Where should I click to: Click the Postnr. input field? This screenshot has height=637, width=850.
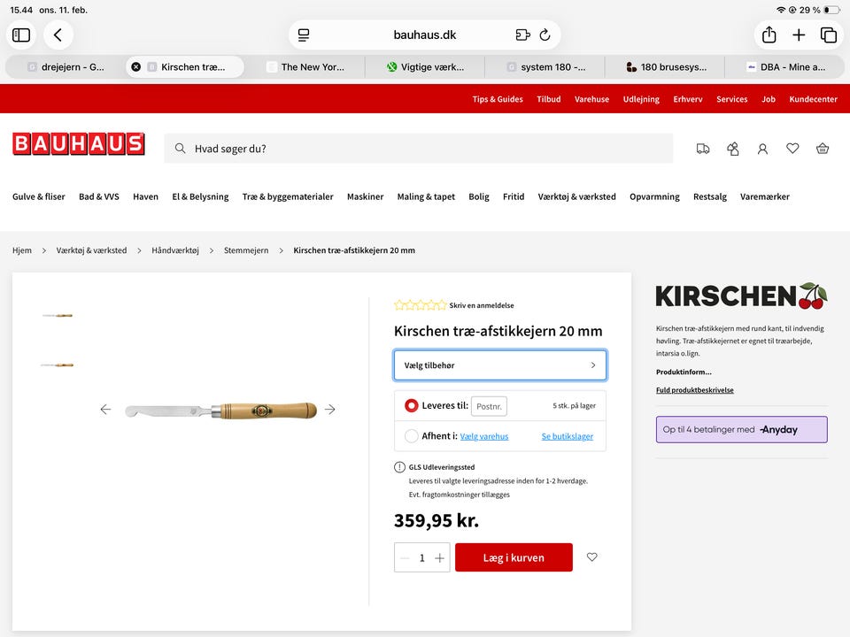(x=489, y=406)
